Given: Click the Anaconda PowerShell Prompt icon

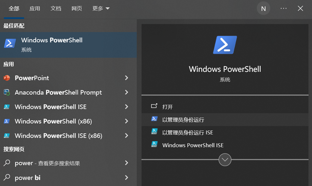Looking at the screenshot, I should point(7,92).
